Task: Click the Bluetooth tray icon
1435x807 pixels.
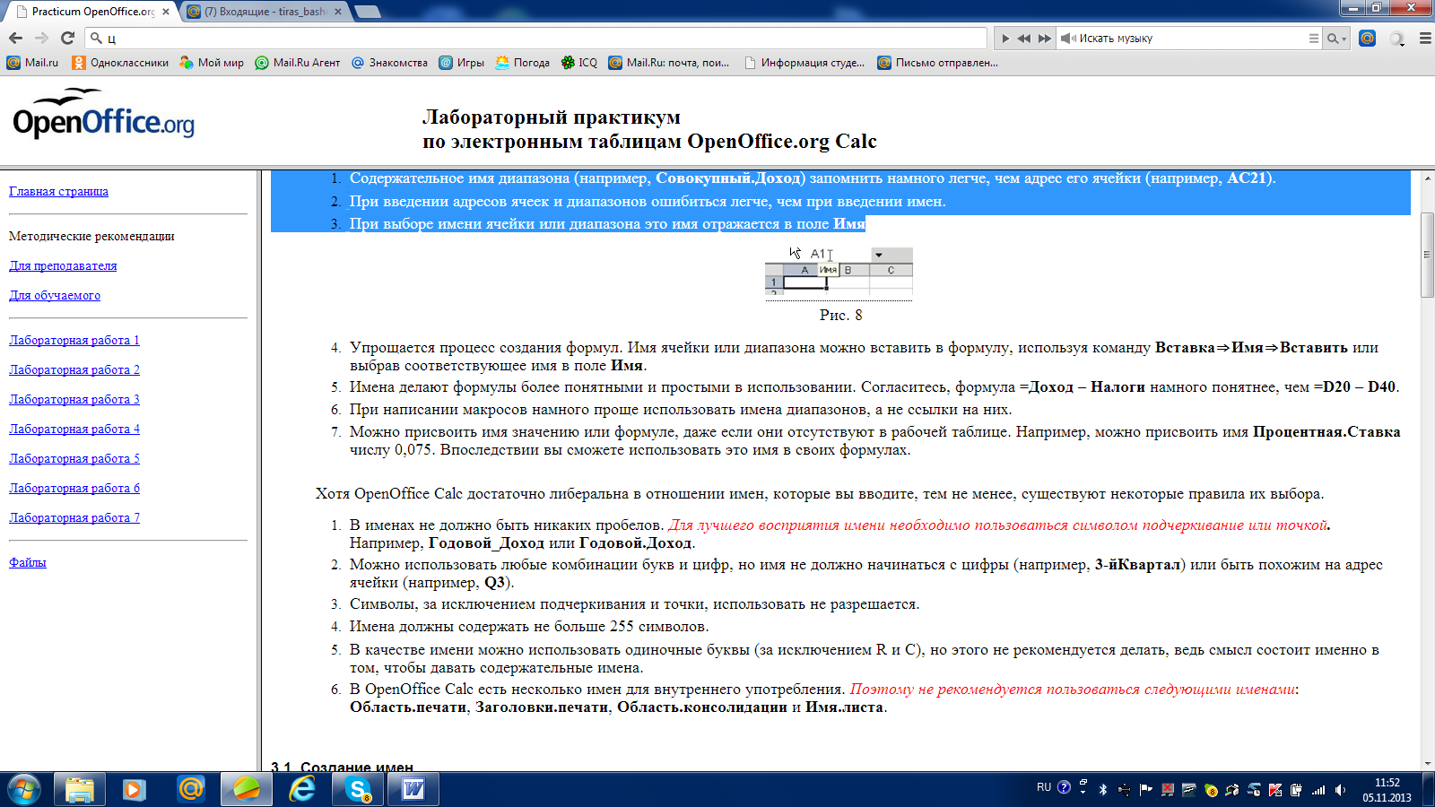Action: (1103, 790)
